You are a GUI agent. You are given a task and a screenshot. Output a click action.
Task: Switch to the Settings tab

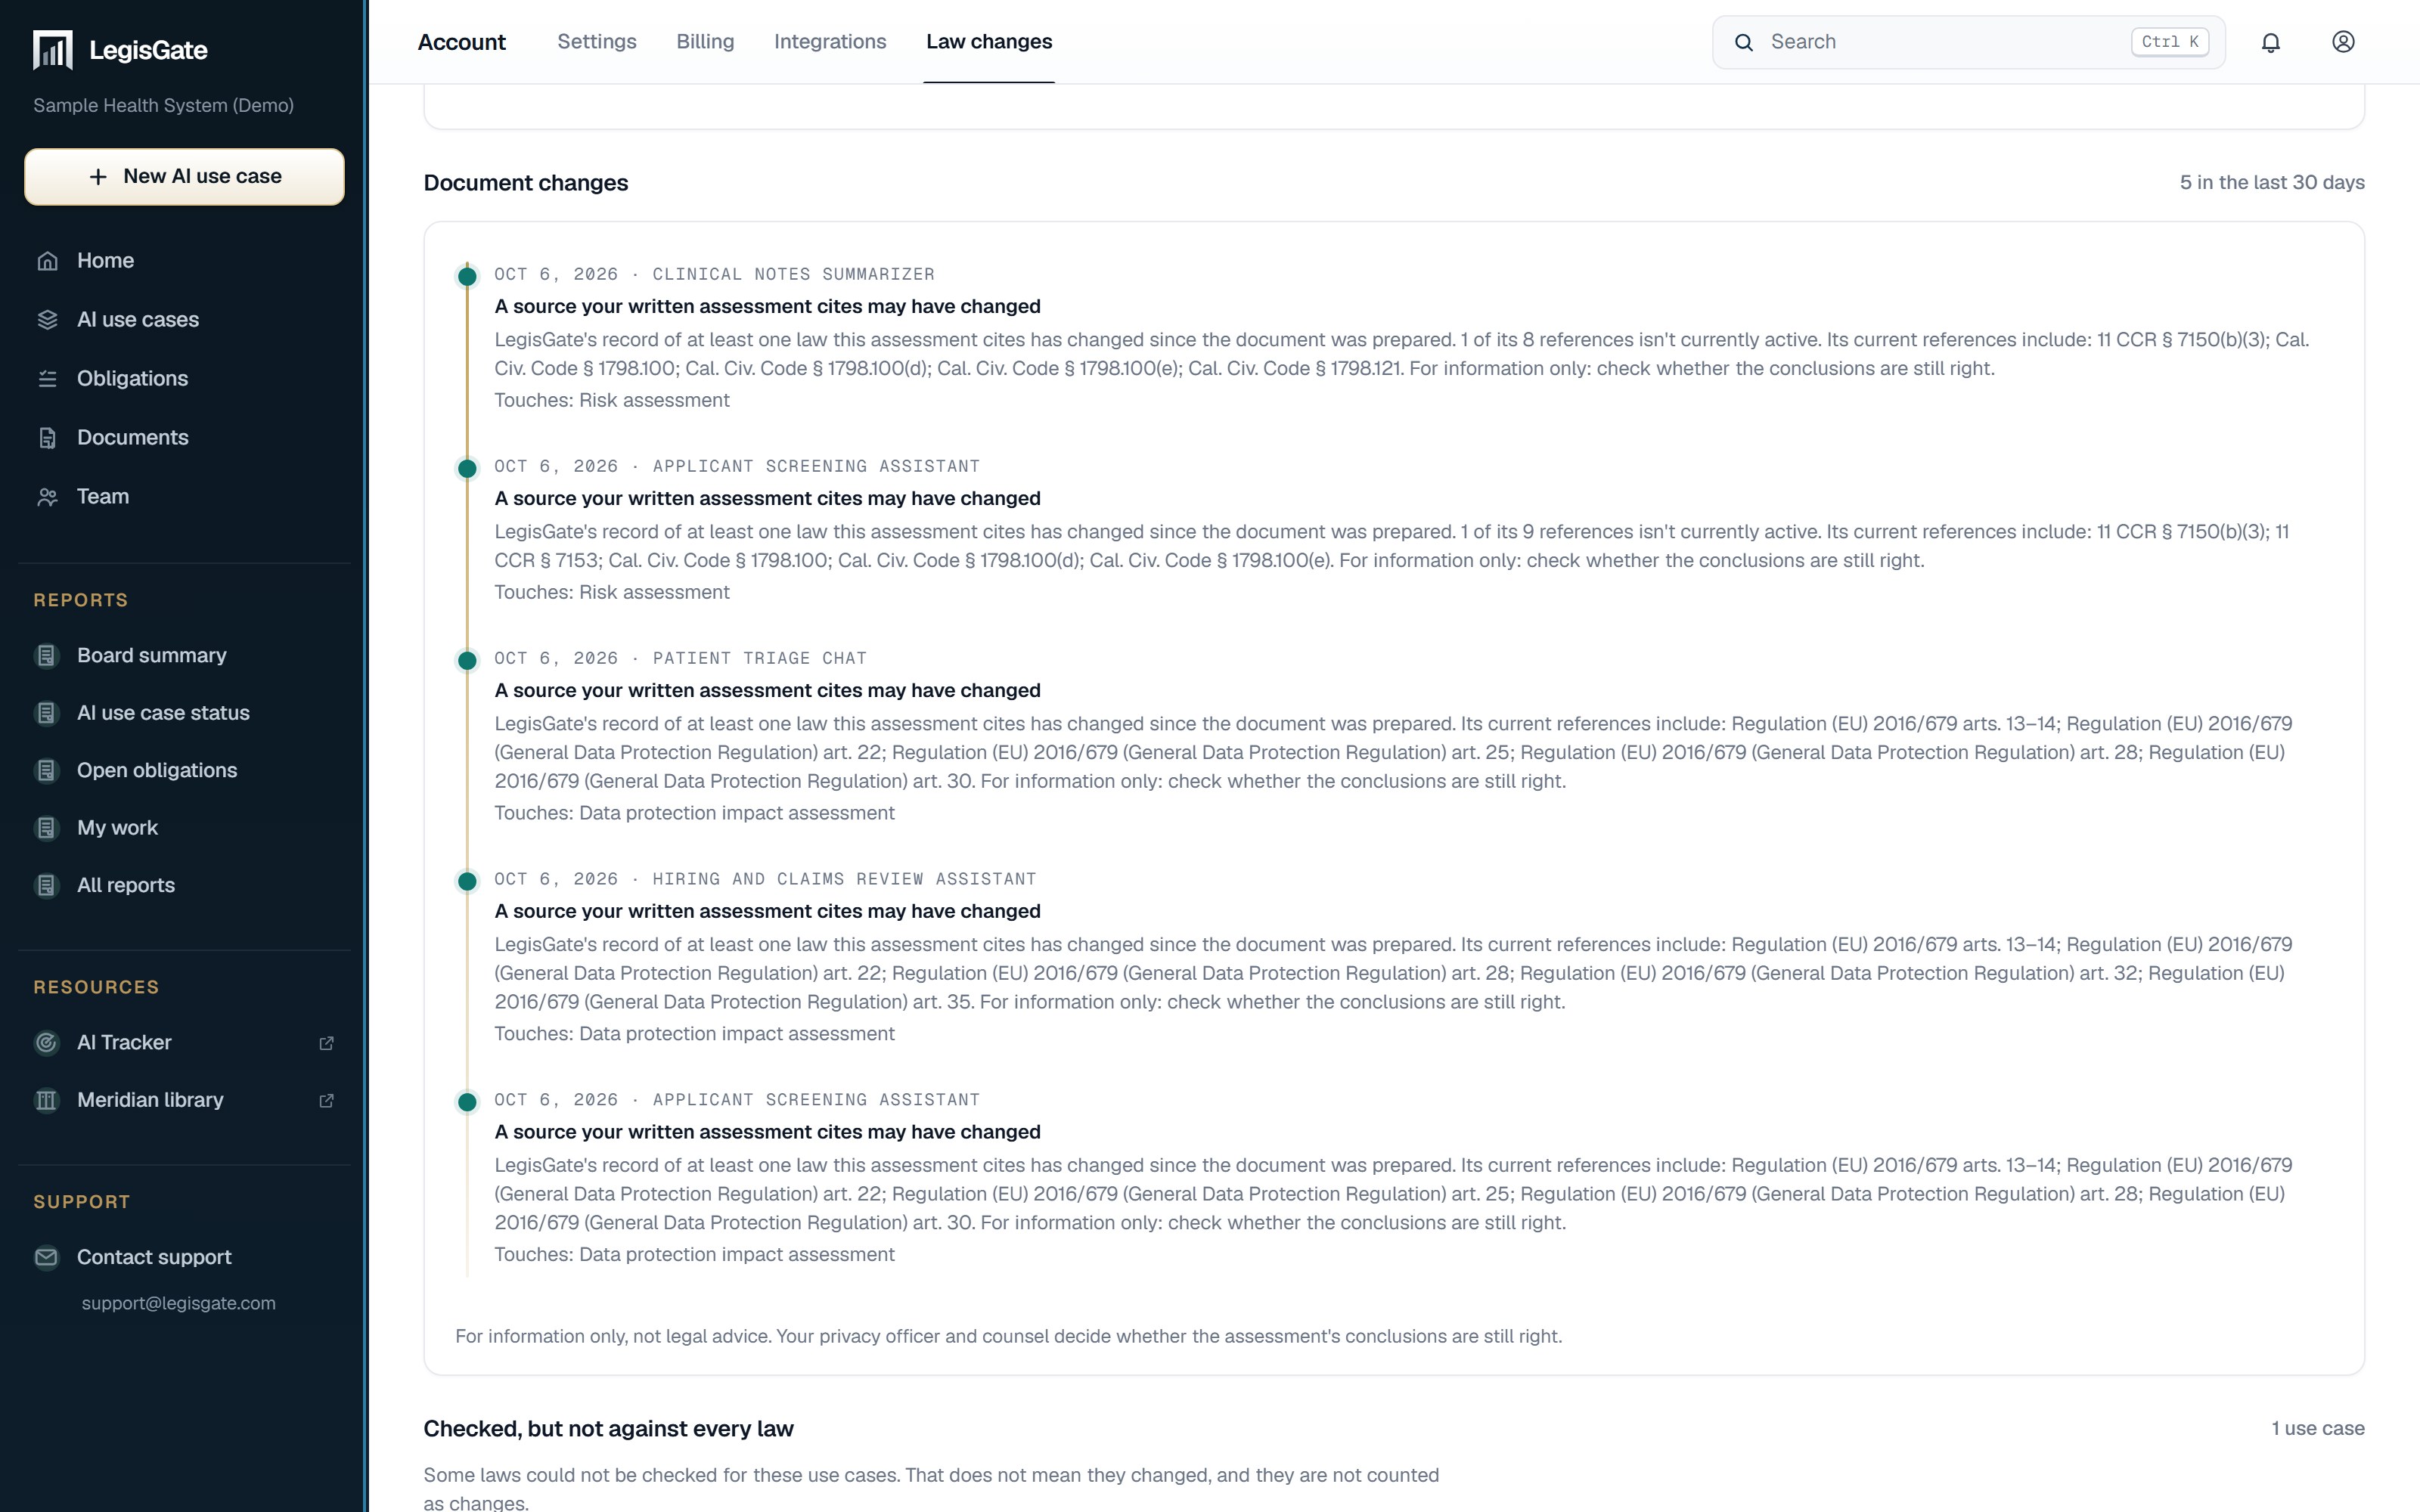[x=597, y=42]
